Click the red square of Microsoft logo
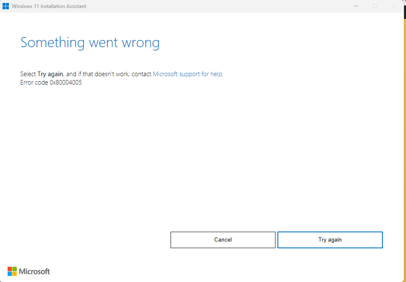The height and width of the screenshot is (282, 406). [x=10, y=269]
